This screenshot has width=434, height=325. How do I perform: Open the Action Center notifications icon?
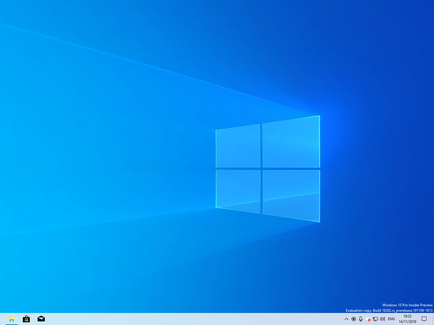tap(424, 319)
